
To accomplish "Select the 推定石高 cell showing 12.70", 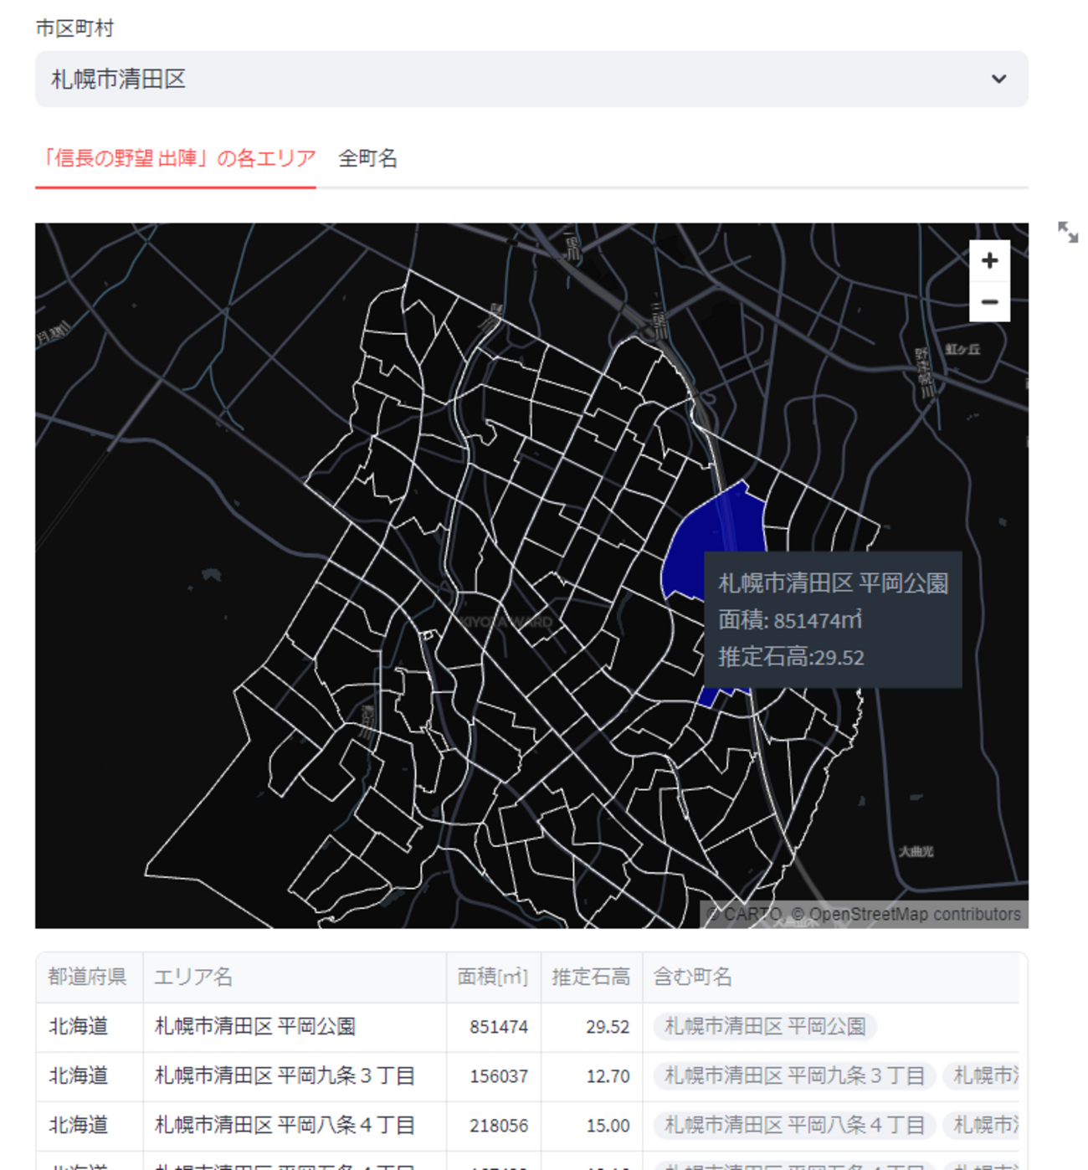I will click(x=608, y=1075).
